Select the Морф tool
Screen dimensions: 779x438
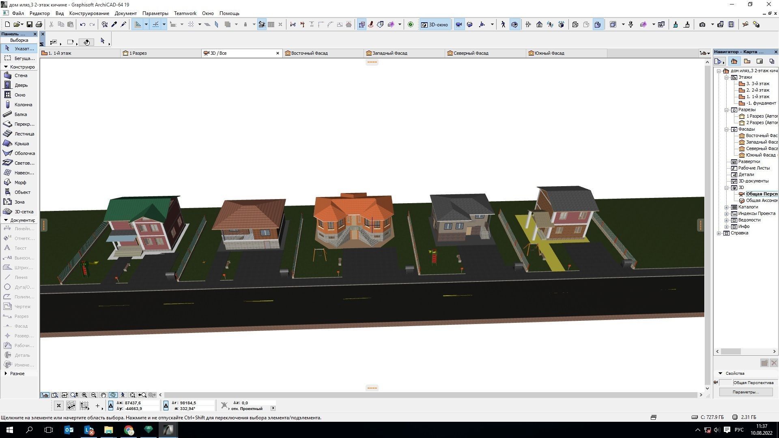click(19, 182)
